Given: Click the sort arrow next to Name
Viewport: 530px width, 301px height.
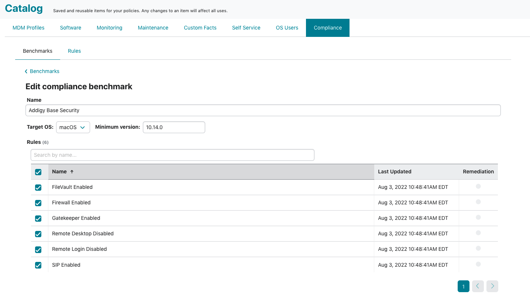Looking at the screenshot, I should 72,172.
